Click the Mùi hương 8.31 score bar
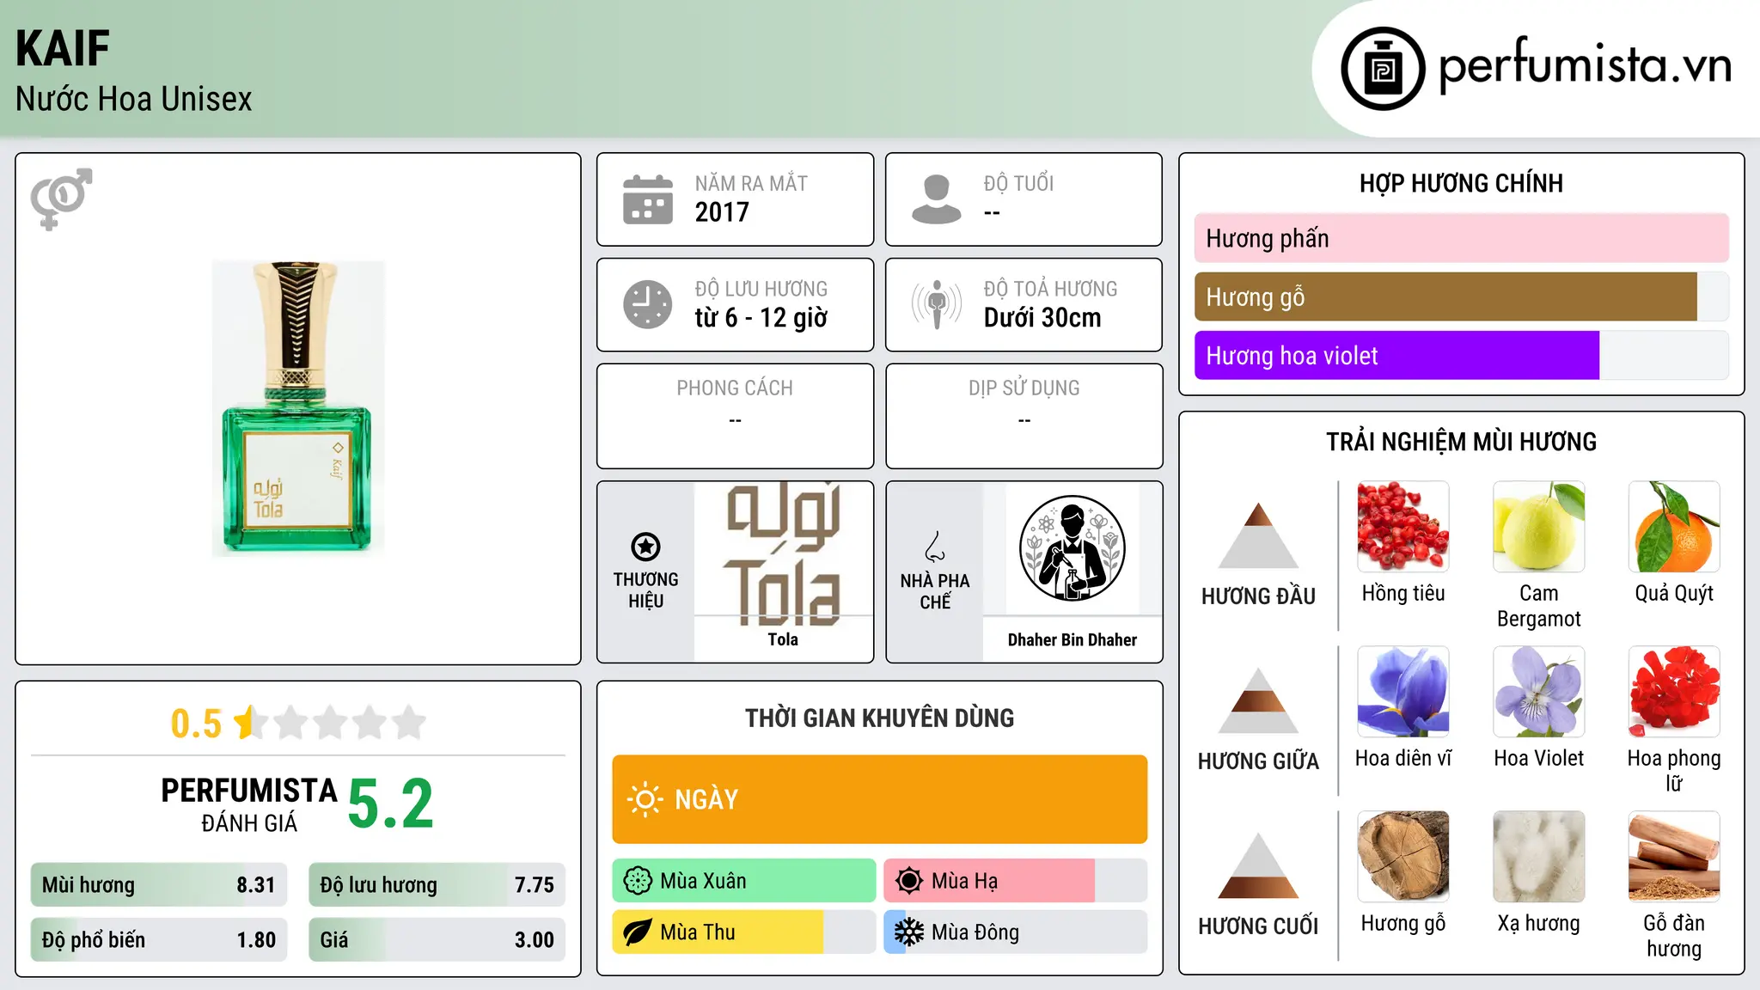1760x990 pixels. tap(159, 885)
